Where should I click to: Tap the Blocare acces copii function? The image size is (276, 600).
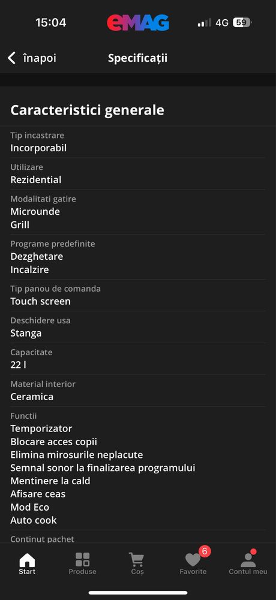click(53, 442)
